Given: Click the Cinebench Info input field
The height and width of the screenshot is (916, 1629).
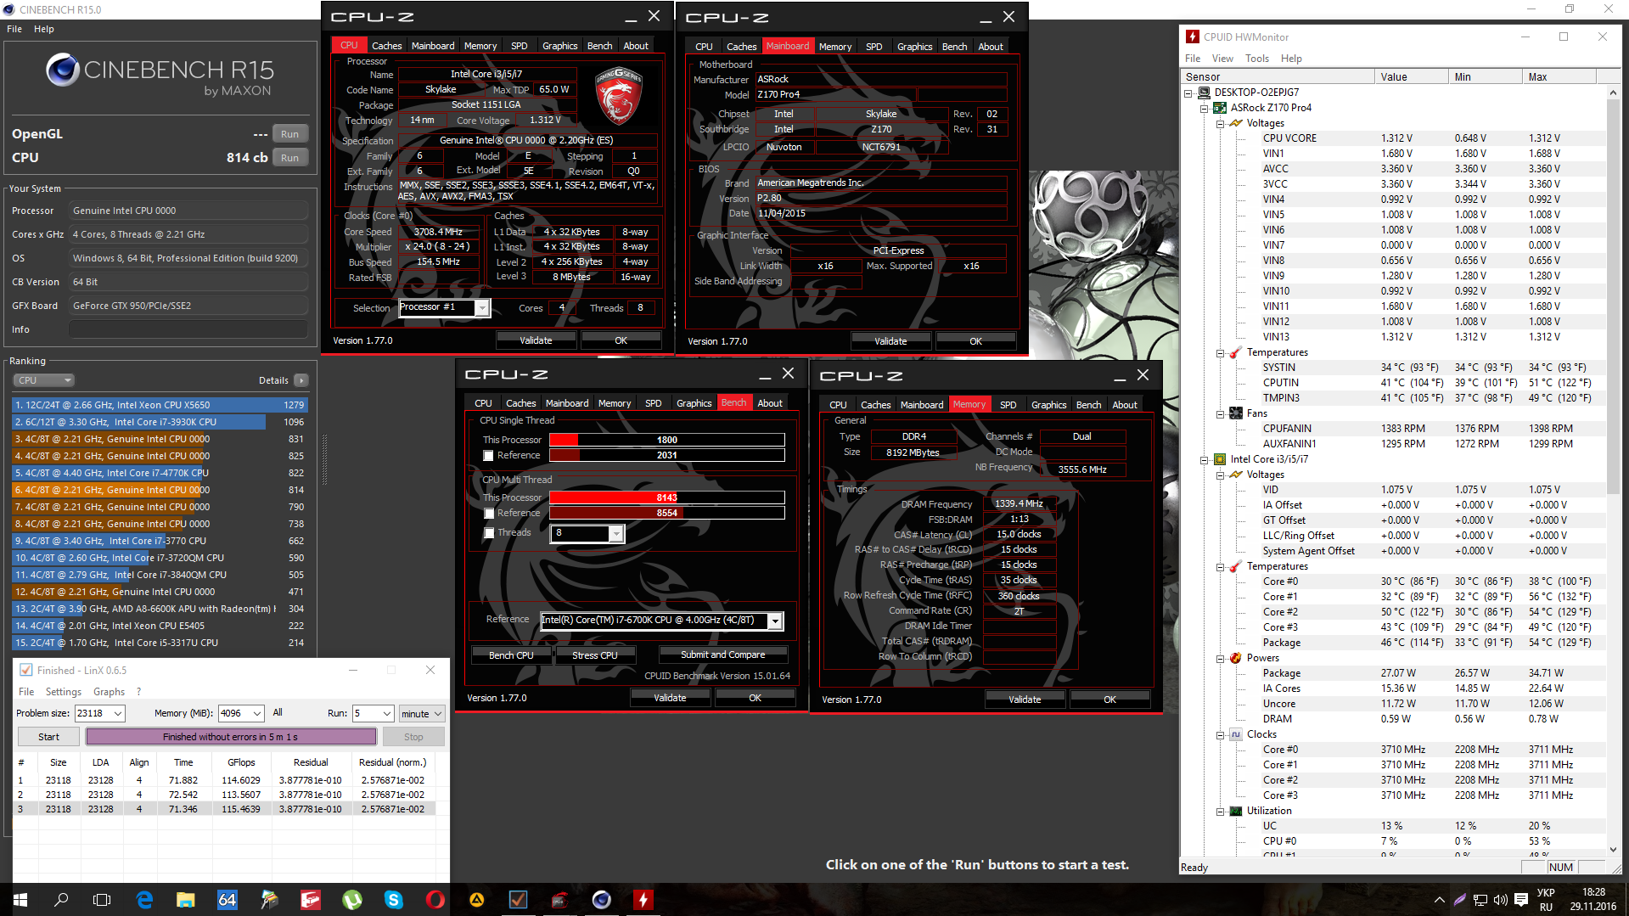Looking at the screenshot, I should (x=188, y=329).
